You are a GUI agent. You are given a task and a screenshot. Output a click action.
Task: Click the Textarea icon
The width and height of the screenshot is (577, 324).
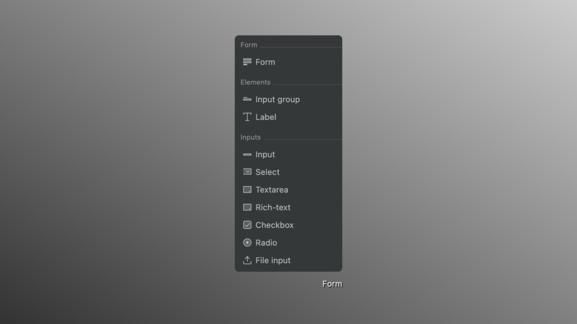(247, 190)
